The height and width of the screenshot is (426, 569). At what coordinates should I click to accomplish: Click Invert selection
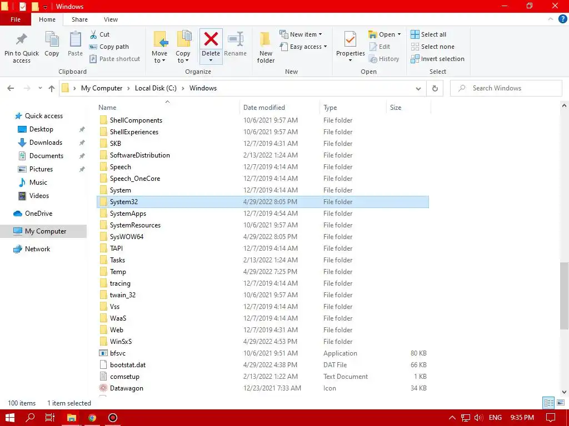438,59
